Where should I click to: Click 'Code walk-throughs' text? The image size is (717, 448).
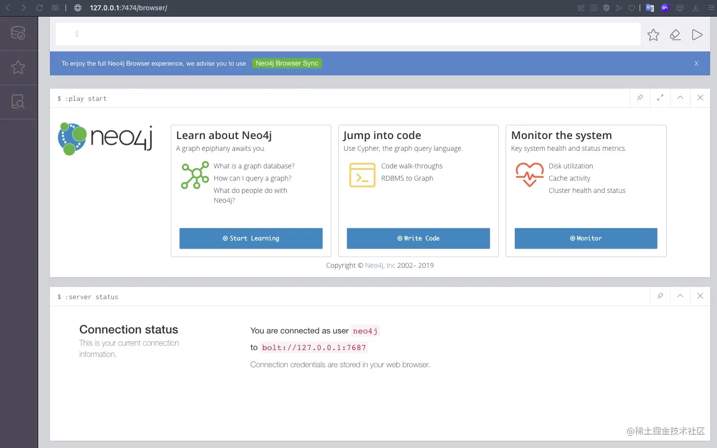412,166
